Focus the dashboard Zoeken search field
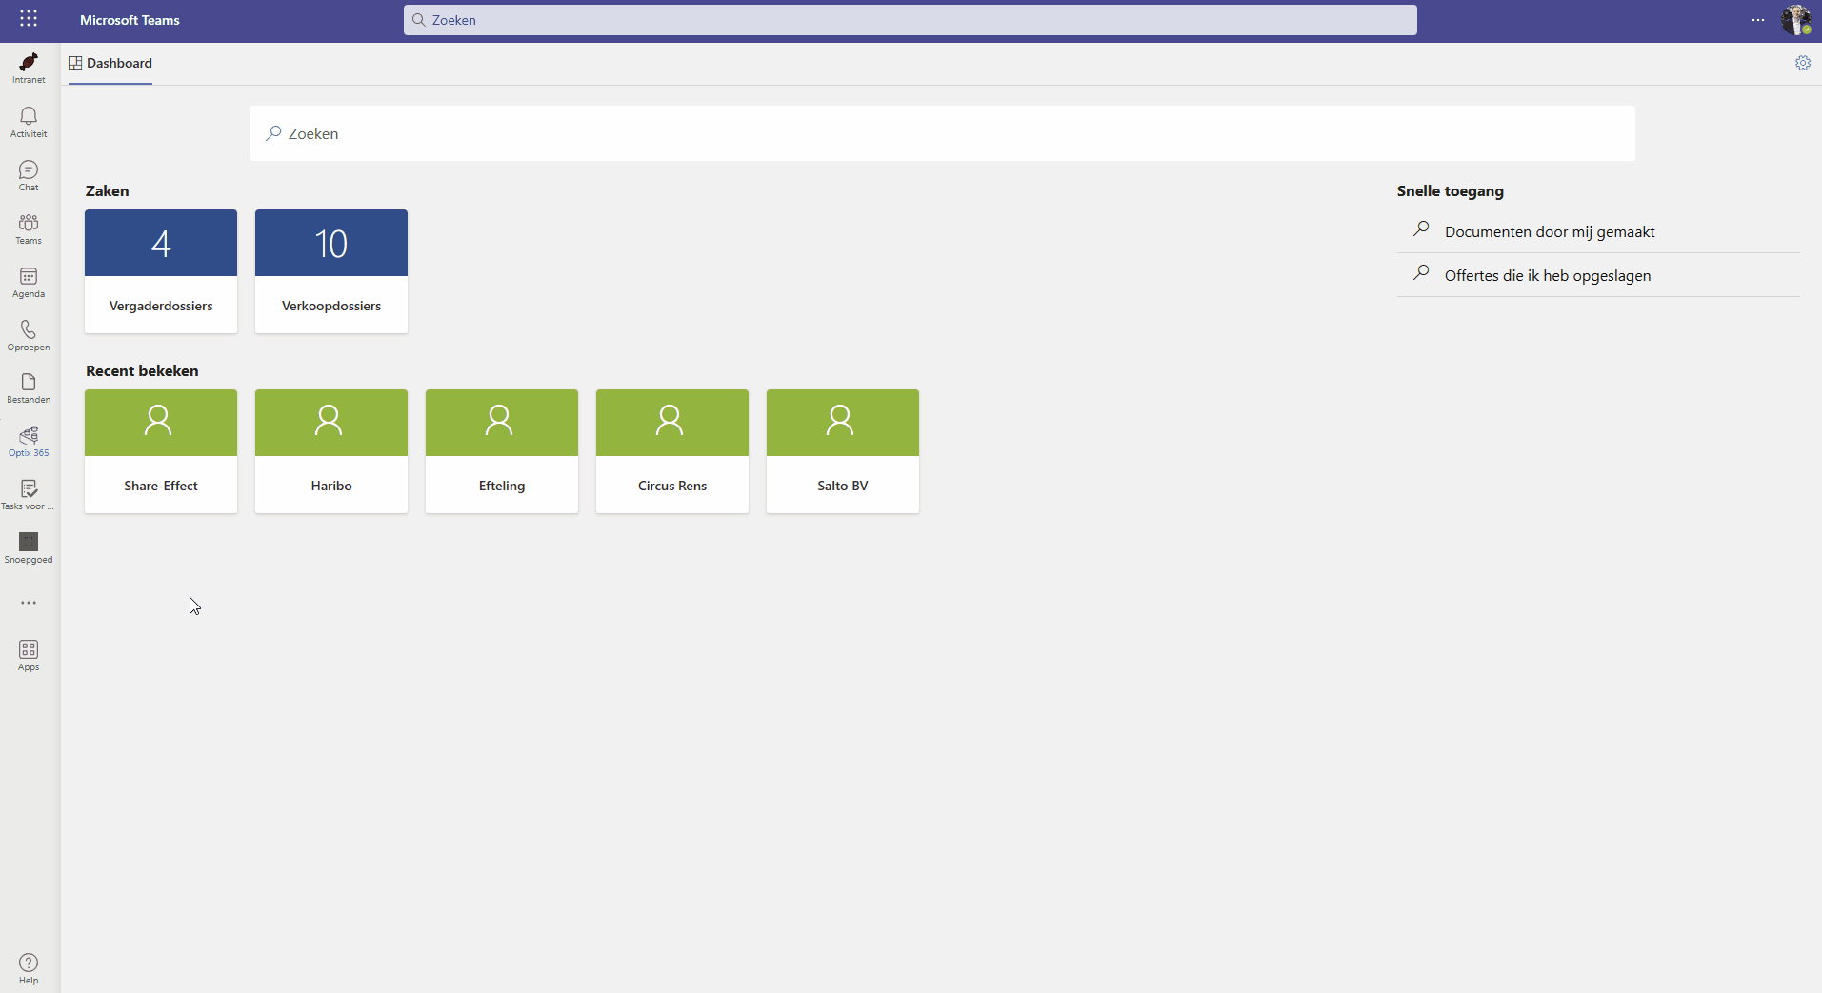The image size is (1822, 993). (943, 133)
